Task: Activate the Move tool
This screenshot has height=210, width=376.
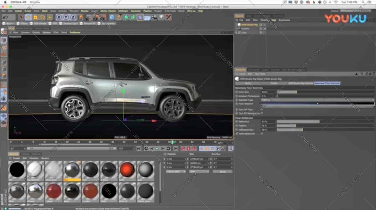Action: [28, 17]
